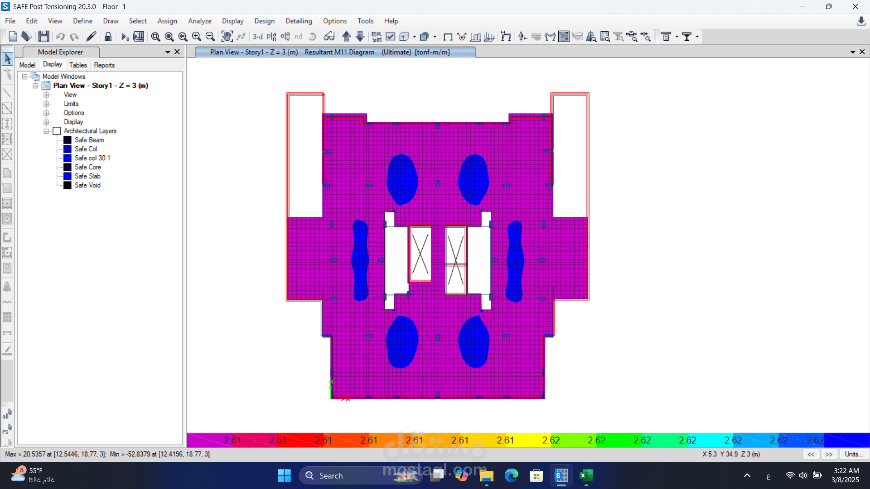Open the Analyze menu
The width and height of the screenshot is (870, 489).
pos(200,21)
